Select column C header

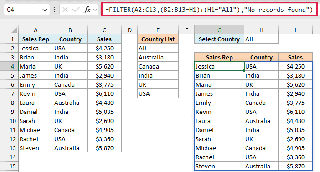(104, 30)
